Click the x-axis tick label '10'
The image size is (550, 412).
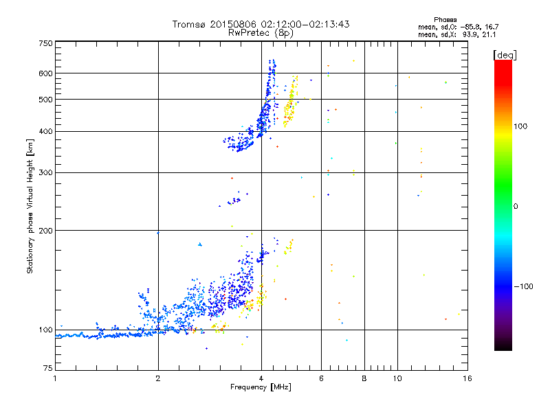[397, 378]
